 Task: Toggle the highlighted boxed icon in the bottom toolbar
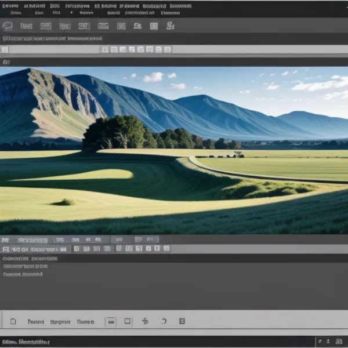pos(111,321)
